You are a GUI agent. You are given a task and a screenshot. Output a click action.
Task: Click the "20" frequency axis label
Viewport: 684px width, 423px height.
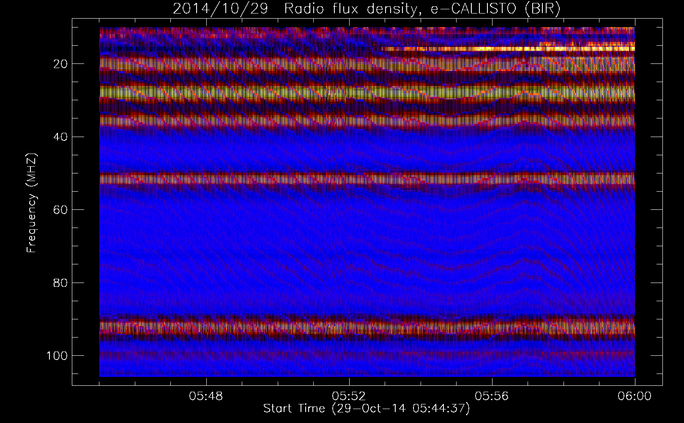(x=61, y=64)
